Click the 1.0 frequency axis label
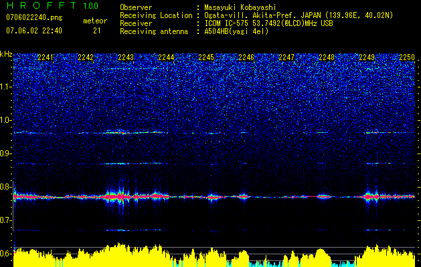 click(x=5, y=120)
